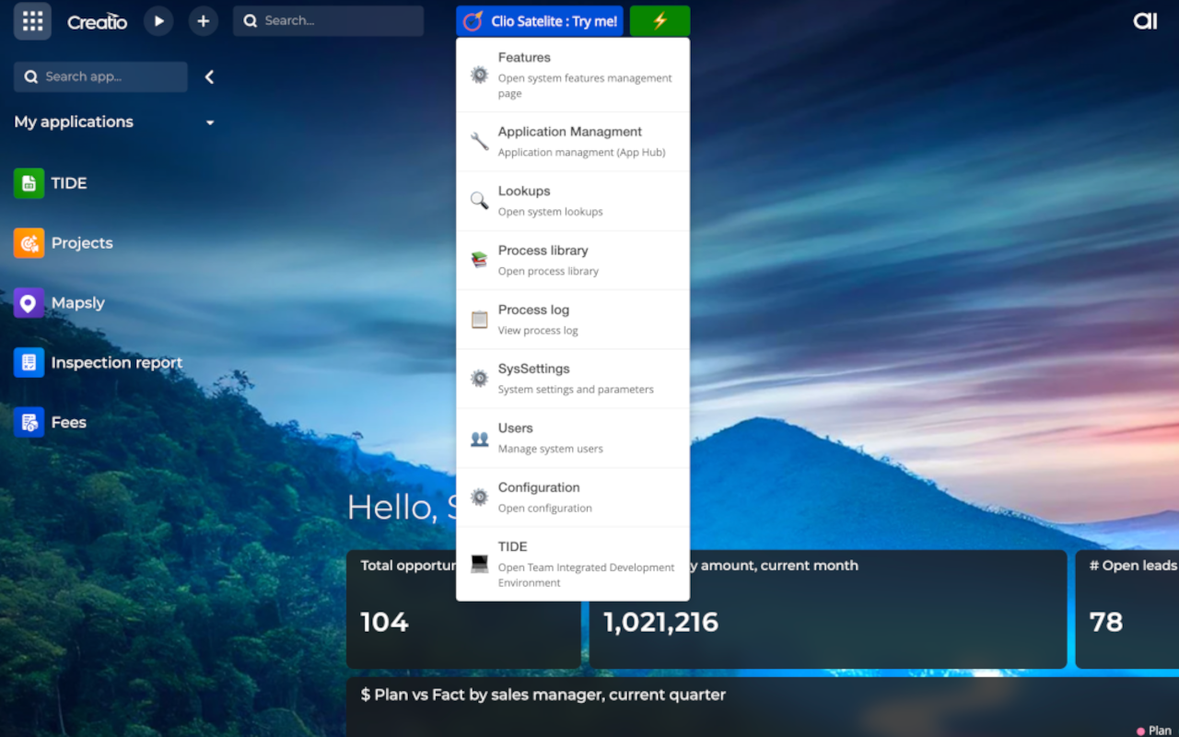Image resolution: width=1179 pixels, height=737 pixels.
Task: Click the Open system lookups description
Action: click(551, 212)
